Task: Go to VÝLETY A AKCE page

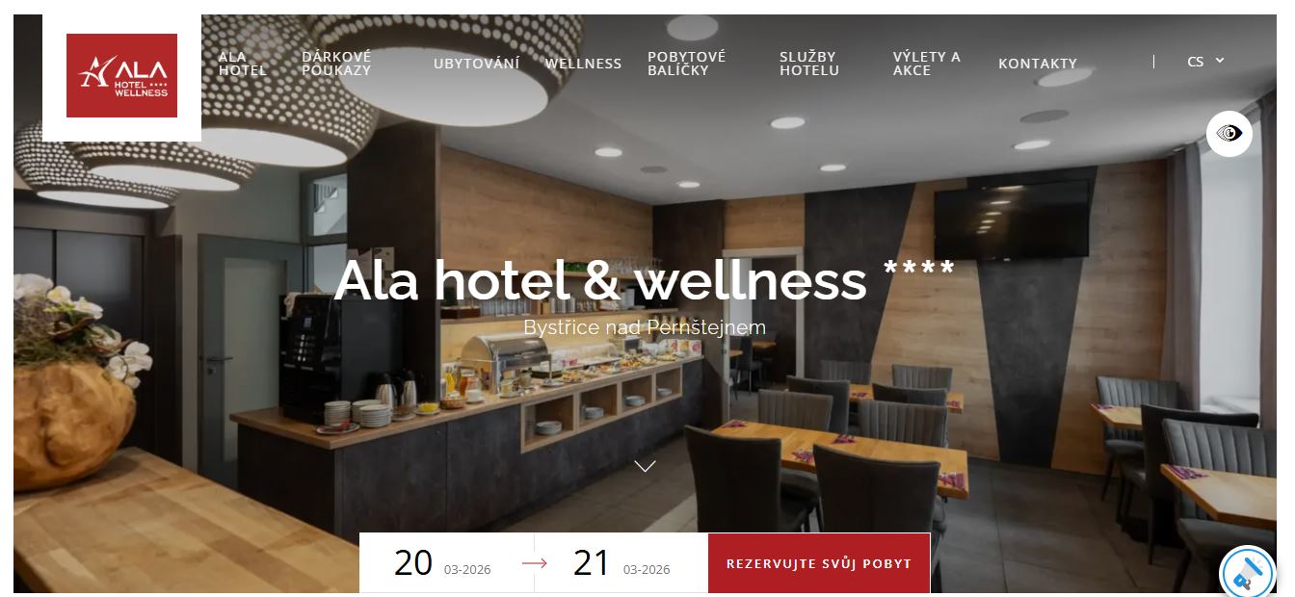Action: 926,64
